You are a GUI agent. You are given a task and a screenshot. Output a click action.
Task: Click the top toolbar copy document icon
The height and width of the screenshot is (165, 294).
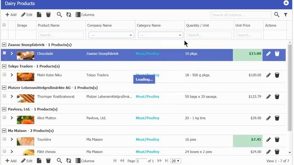click(39, 15)
